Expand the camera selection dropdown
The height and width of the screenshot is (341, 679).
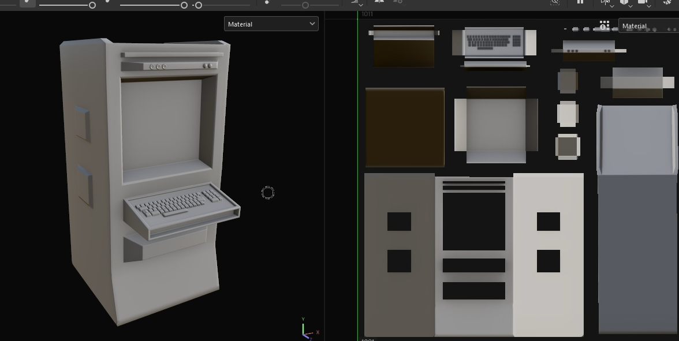point(644,3)
